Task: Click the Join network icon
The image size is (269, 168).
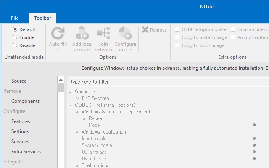Action: 103,33
